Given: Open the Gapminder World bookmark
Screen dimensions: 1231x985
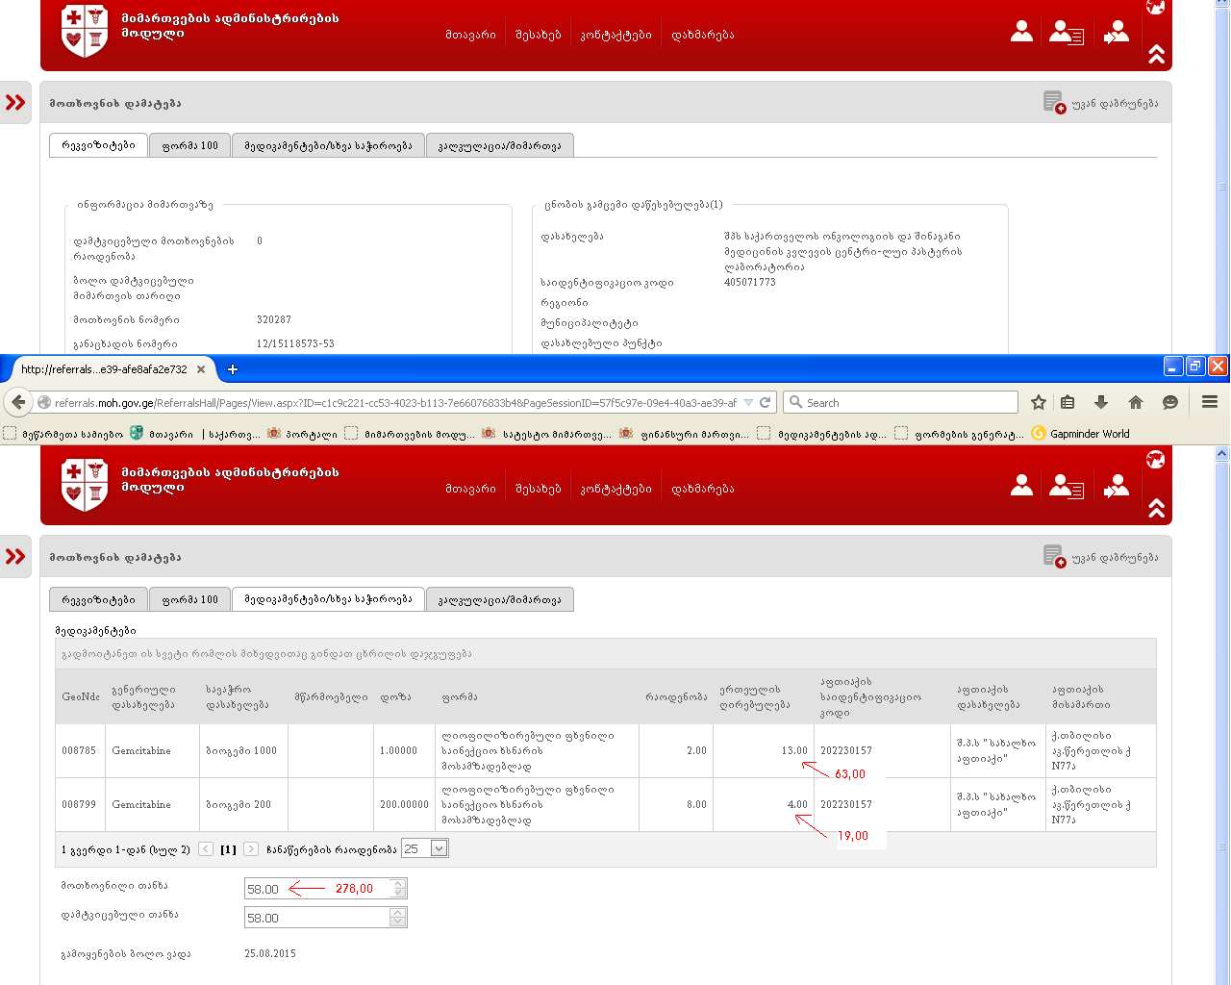Looking at the screenshot, I should 1089,434.
